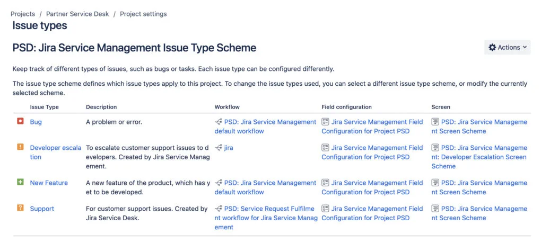Click the field configuration icon in Bug row
The height and width of the screenshot is (252, 541).
[325, 122]
